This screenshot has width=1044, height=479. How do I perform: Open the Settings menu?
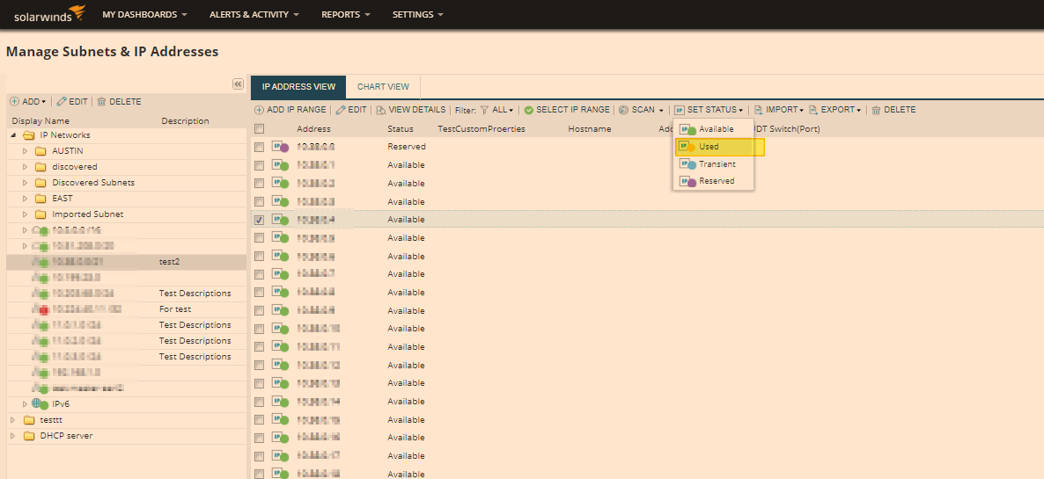point(417,14)
